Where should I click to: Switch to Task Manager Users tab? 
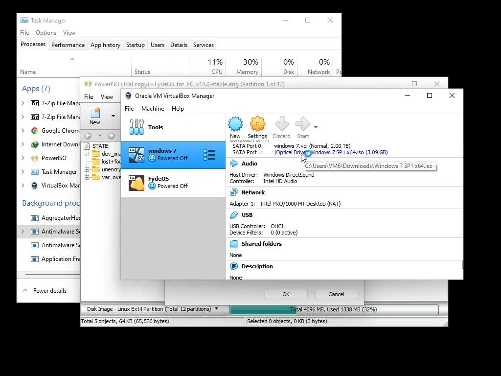click(158, 45)
